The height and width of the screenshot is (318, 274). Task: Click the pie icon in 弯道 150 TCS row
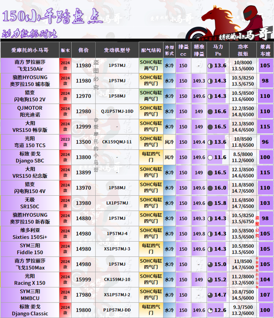point(210,142)
